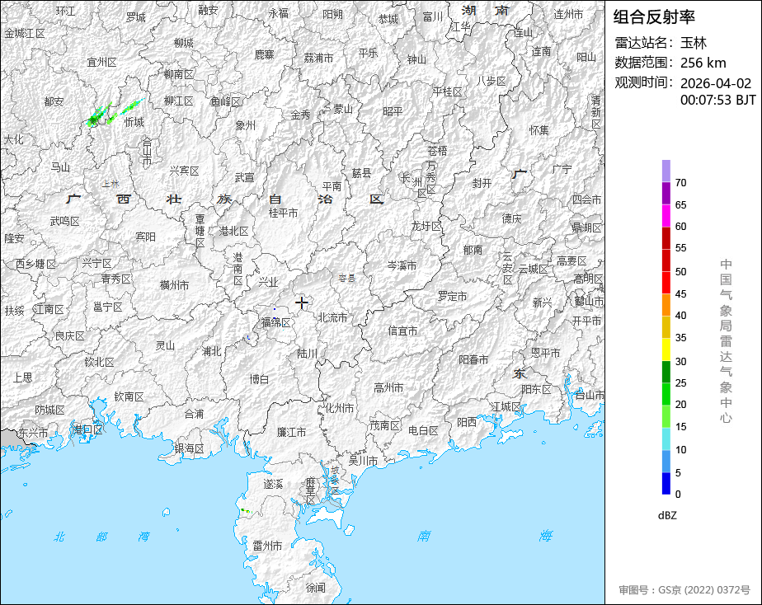762x605 pixels.
Task: Click the 桂平市 map label
Action: tap(283, 213)
